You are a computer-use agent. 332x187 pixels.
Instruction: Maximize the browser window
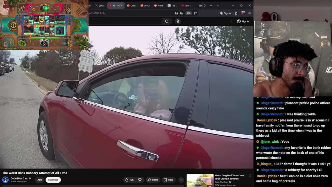(x=241, y=5)
